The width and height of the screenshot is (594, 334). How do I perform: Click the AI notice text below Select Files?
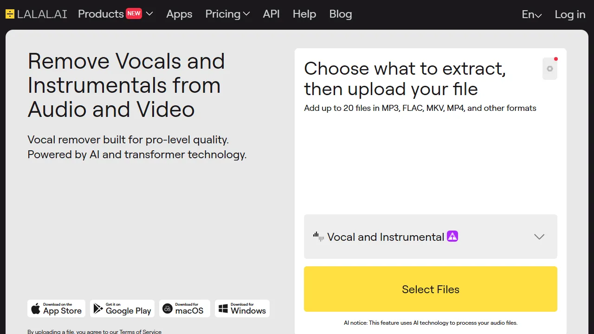(x=431, y=323)
